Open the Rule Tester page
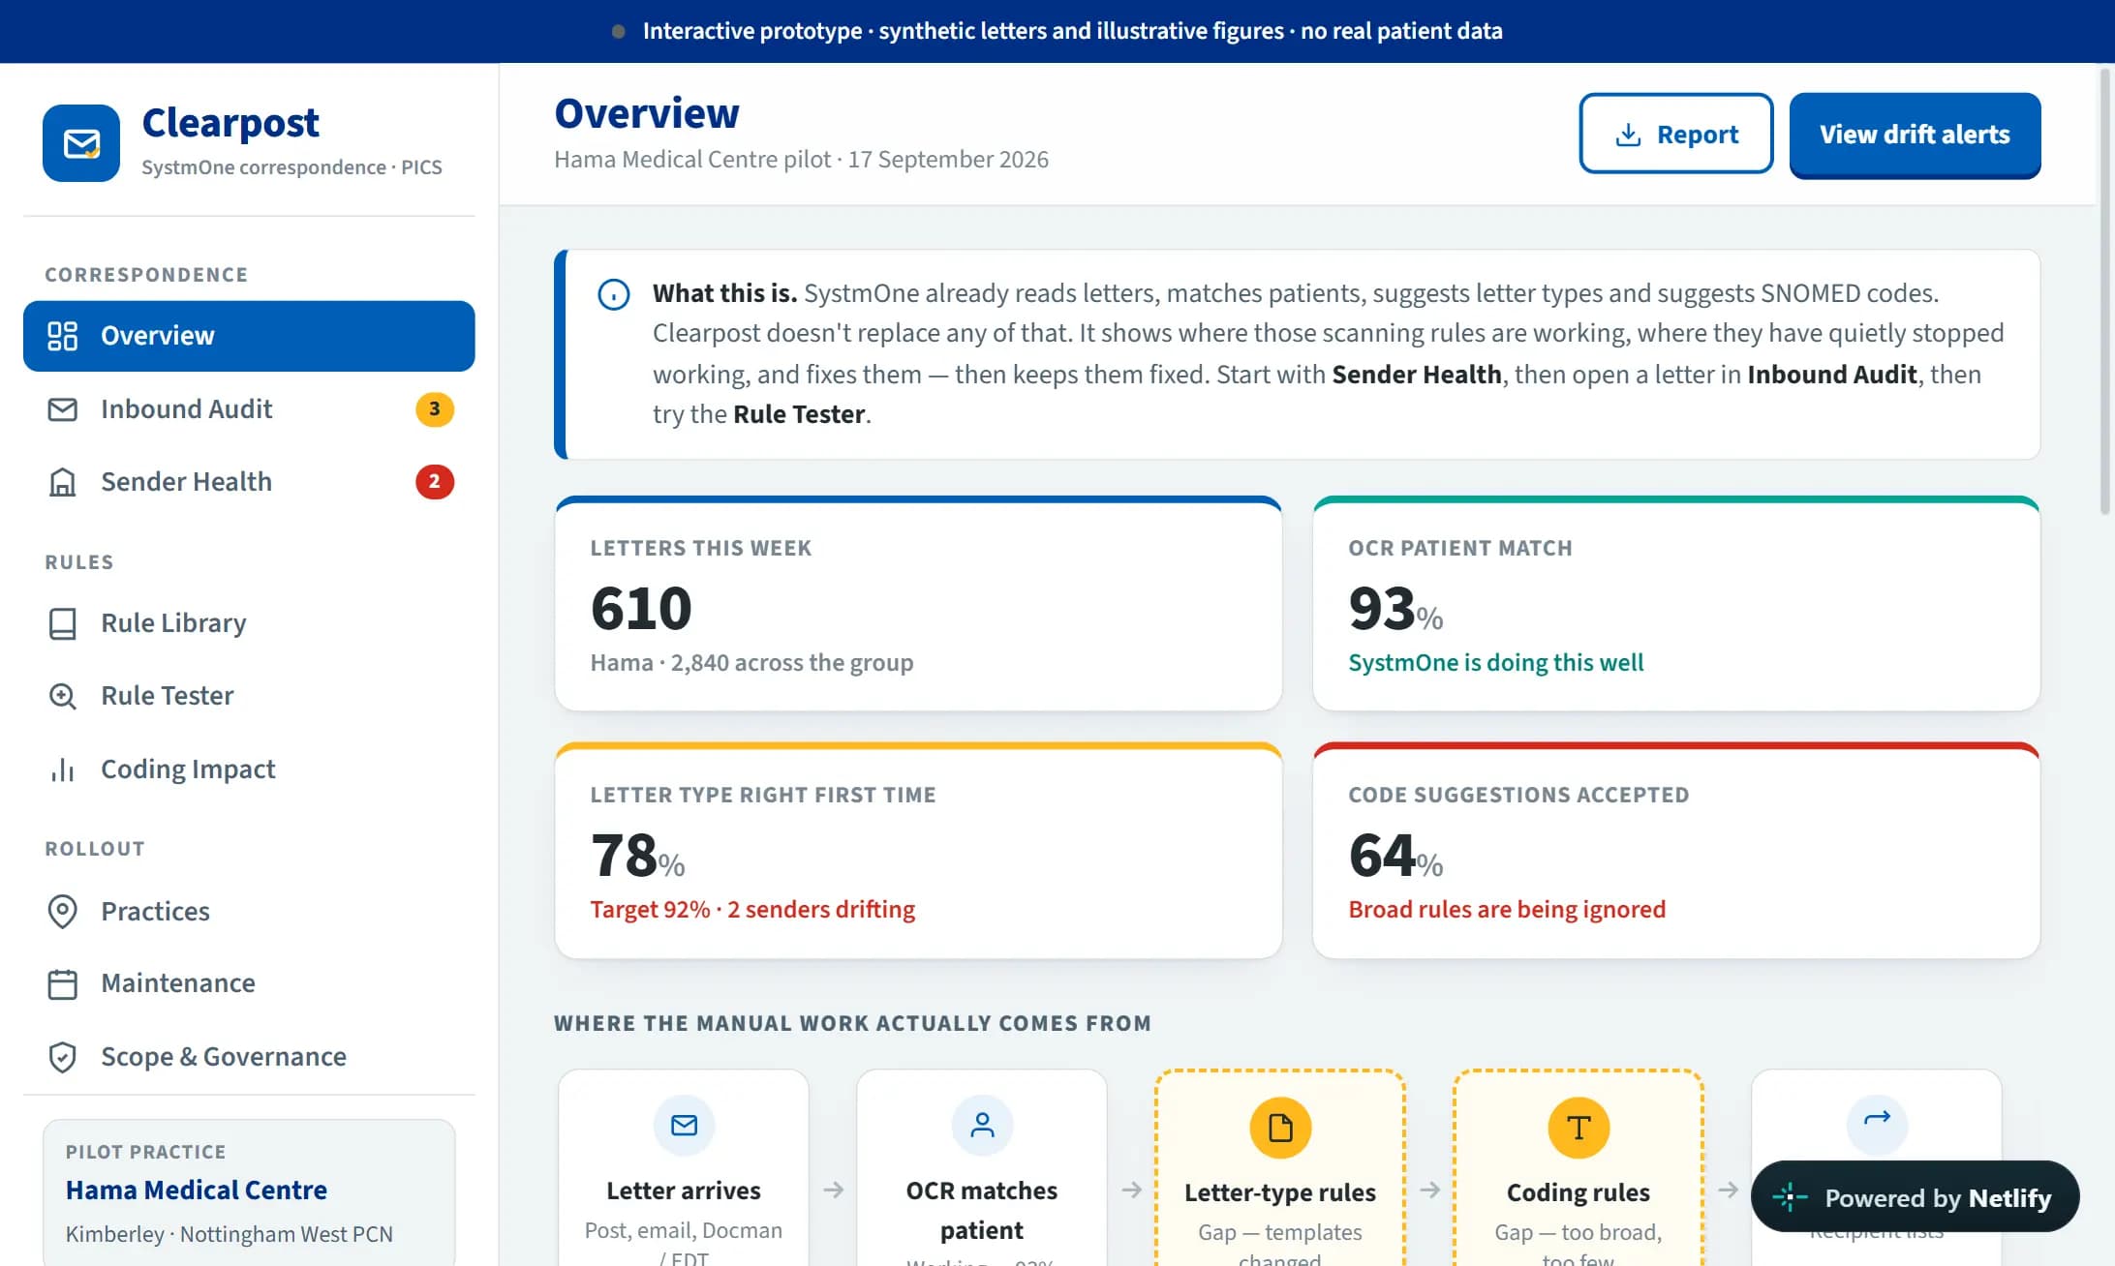 click(x=249, y=696)
